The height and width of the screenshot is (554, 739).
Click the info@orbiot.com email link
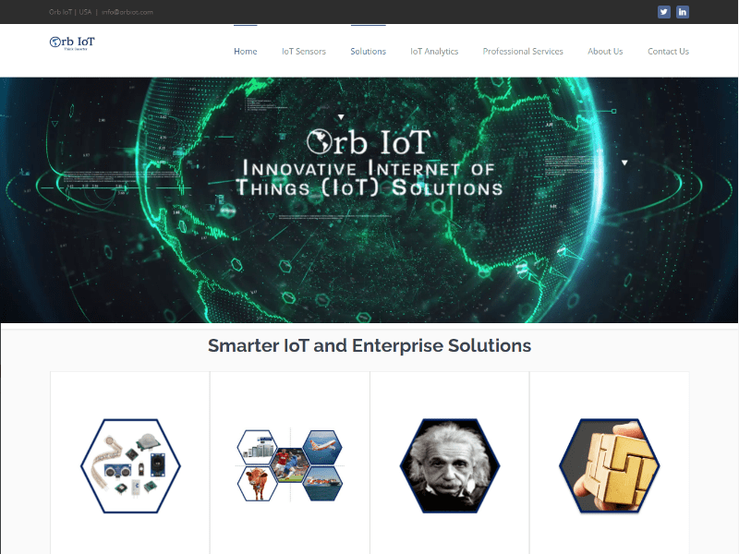point(127,12)
